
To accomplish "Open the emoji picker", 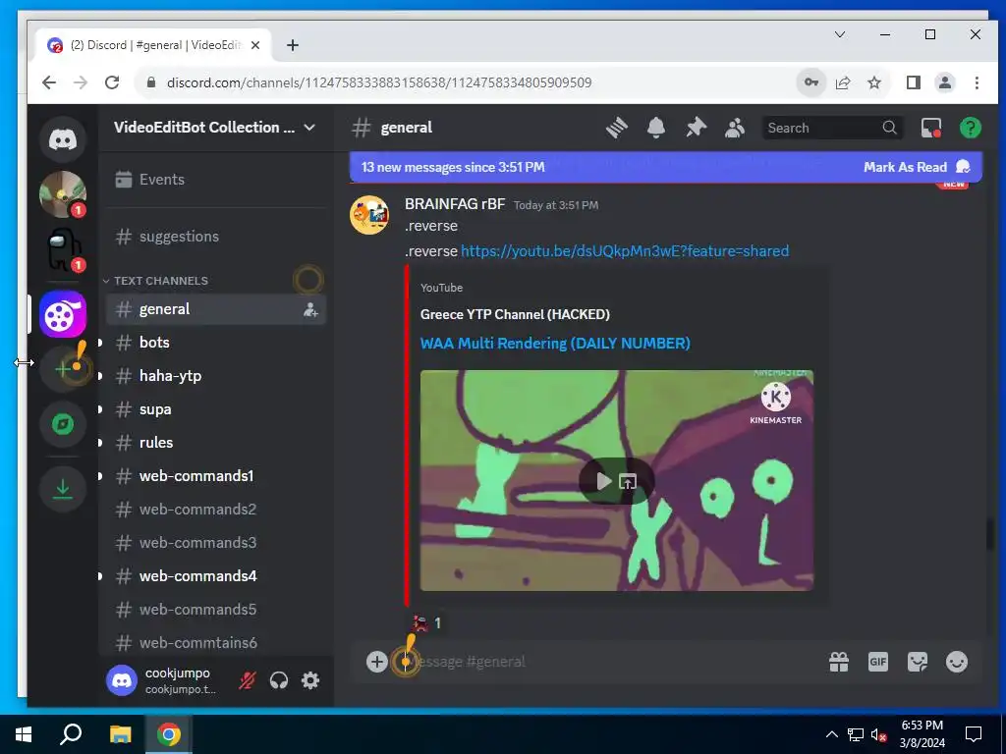I will point(957,662).
